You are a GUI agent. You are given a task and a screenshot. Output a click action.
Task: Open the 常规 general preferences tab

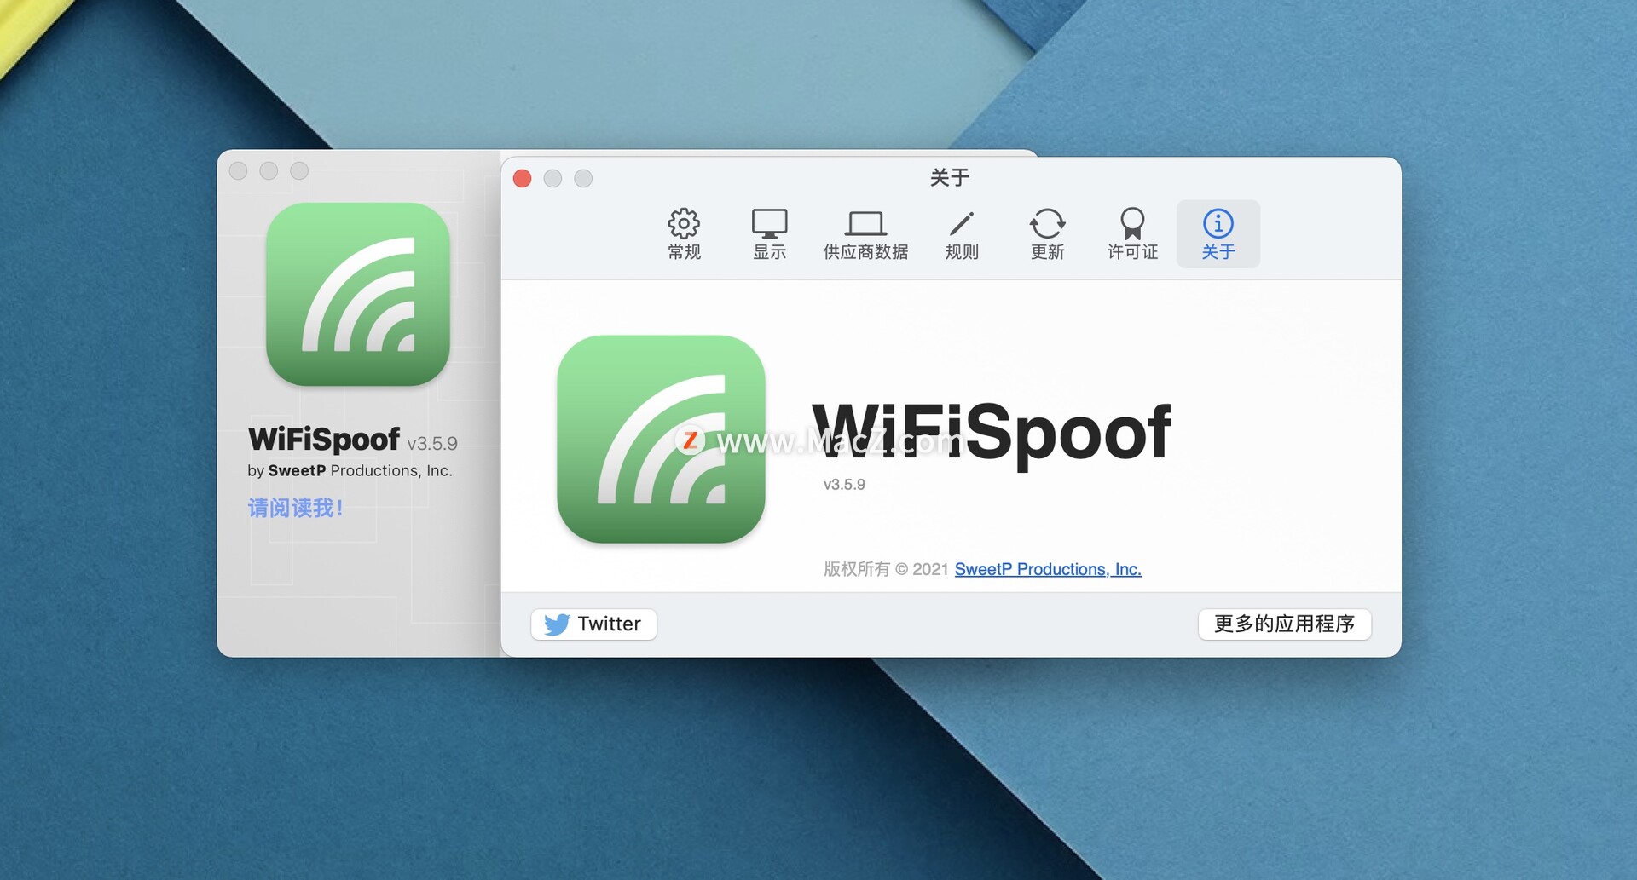point(684,234)
